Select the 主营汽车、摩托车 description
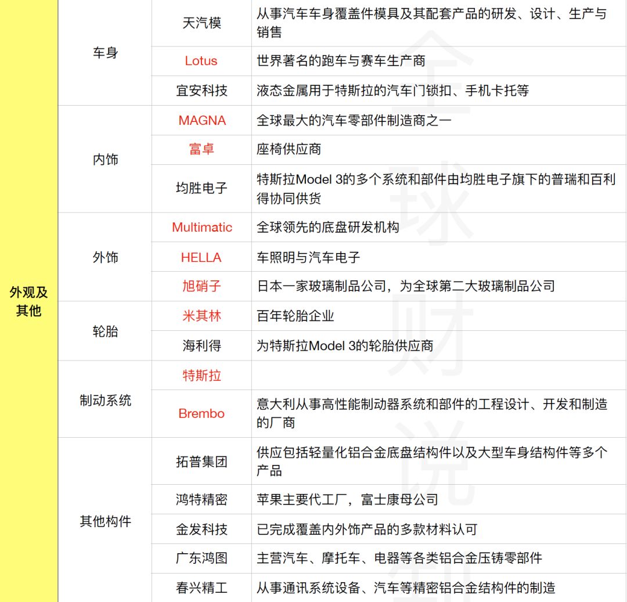Screen dimensions: 627x602 [x=399, y=558]
